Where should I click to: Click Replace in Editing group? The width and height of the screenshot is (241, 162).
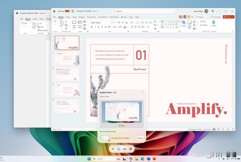pos(204,25)
